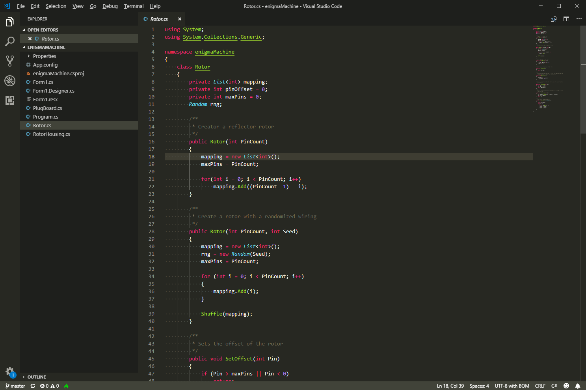Open the Selection menu
Image resolution: width=586 pixels, height=390 pixels.
point(56,6)
